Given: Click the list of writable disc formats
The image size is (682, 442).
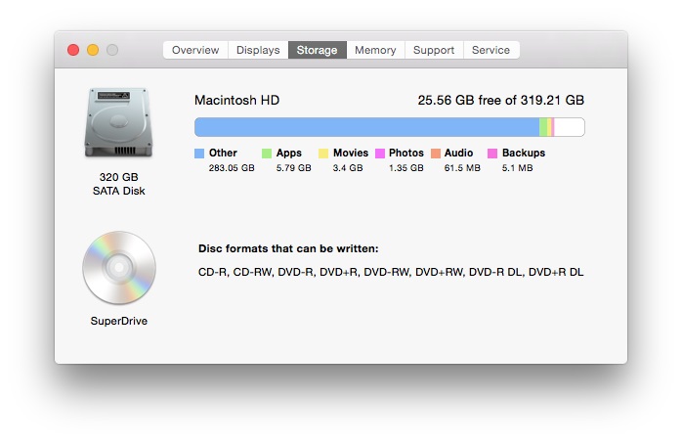Looking at the screenshot, I should pos(391,272).
